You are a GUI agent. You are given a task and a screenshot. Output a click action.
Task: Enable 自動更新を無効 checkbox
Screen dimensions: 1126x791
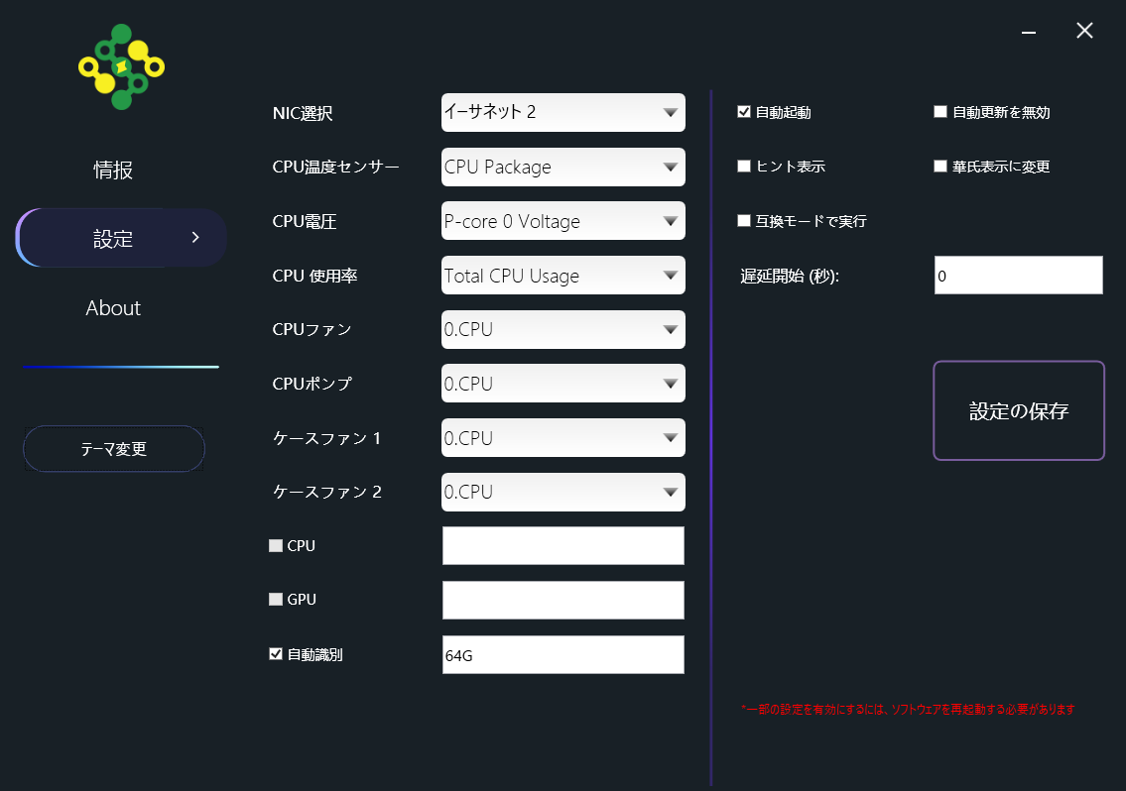point(940,112)
